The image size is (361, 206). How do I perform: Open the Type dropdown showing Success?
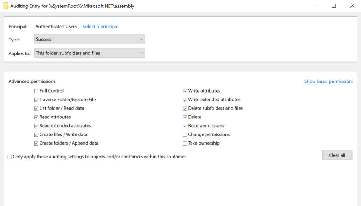[90, 39]
